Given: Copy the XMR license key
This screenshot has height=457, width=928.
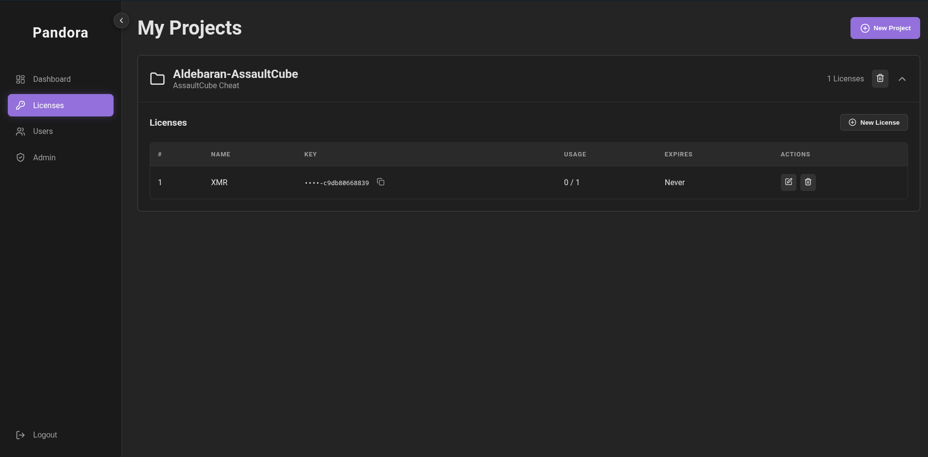Looking at the screenshot, I should pyautogui.click(x=381, y=182).
